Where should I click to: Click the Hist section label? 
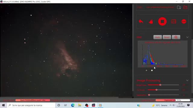click(139, 37)
